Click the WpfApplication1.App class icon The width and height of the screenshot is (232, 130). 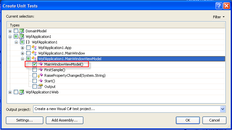[34, 48]
